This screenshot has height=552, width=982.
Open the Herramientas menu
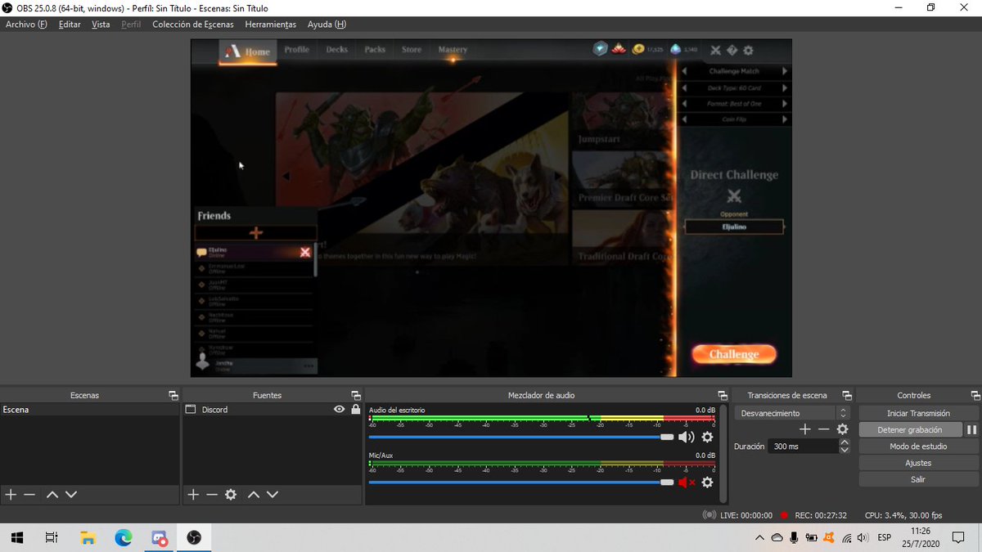pos(270,24)
